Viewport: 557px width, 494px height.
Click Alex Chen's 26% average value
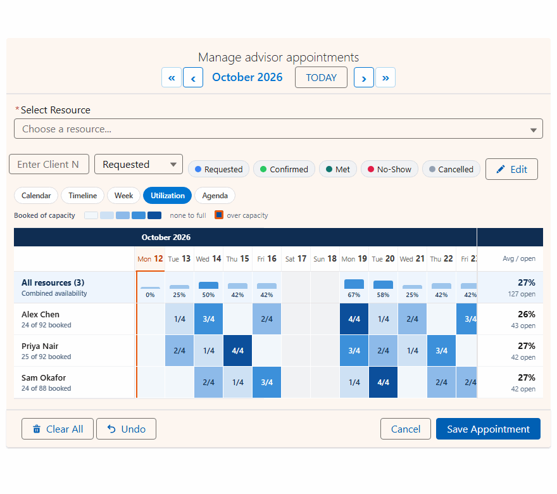(x=527, y=314)
